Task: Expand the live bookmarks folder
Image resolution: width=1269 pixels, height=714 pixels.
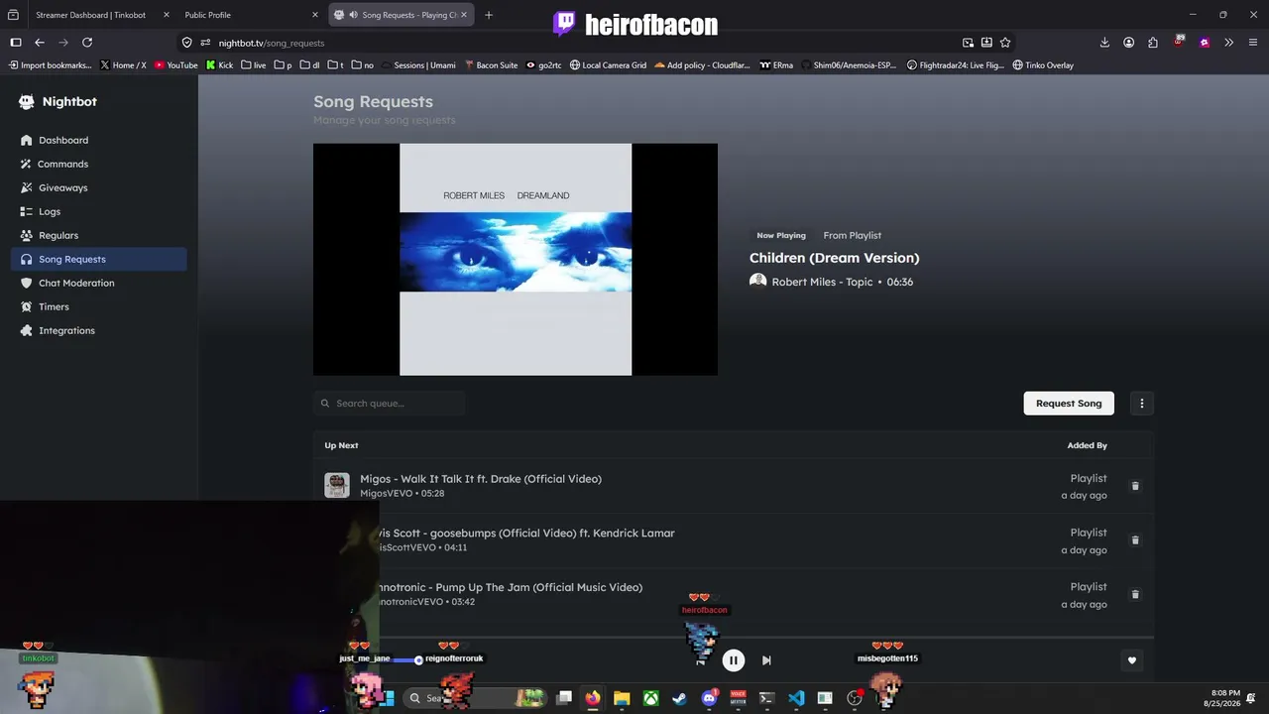Action: pos(253,65)
